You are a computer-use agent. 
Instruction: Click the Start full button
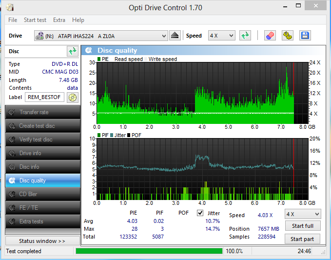(x=303, y=226)
